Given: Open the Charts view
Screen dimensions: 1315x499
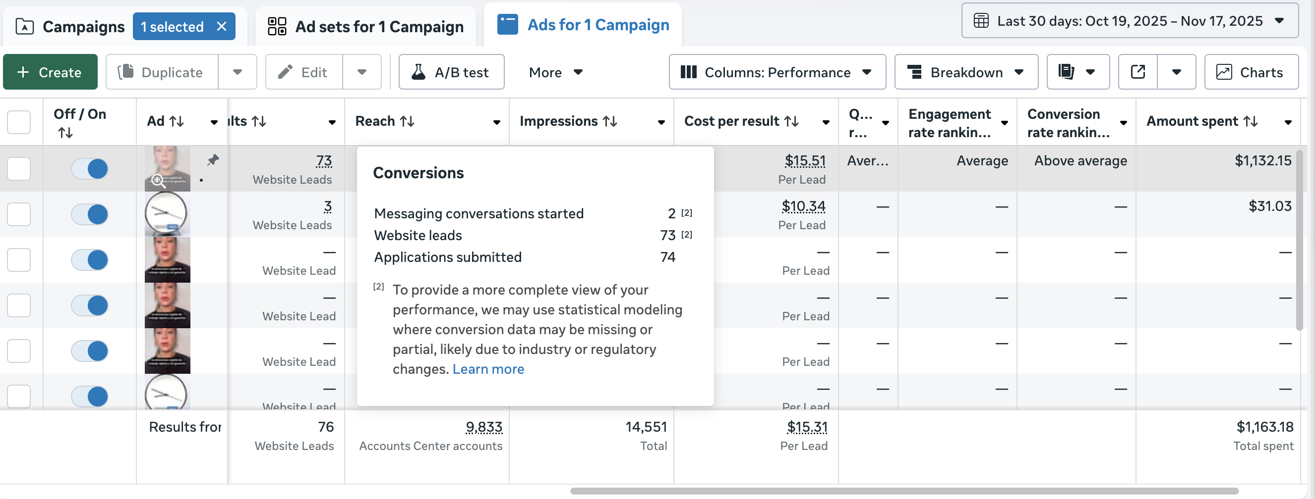Looking at the screenshot, I should coord(1251,72).
